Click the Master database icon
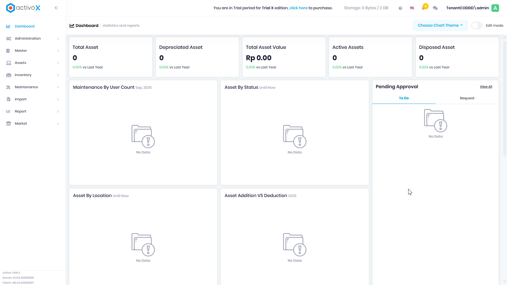Viewport: 507px width, 285px height. (x=8, y=51)
